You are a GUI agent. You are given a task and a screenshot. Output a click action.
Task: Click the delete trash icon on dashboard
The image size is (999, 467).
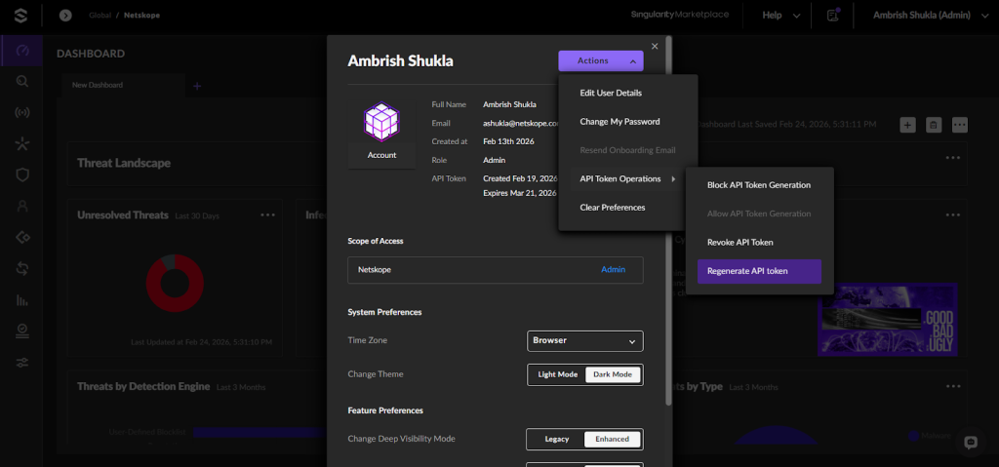point(934,125)
